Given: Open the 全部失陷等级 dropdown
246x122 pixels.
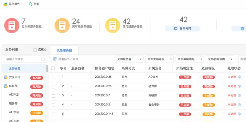Looking at the screenshot, I should [x=159, y=59].
